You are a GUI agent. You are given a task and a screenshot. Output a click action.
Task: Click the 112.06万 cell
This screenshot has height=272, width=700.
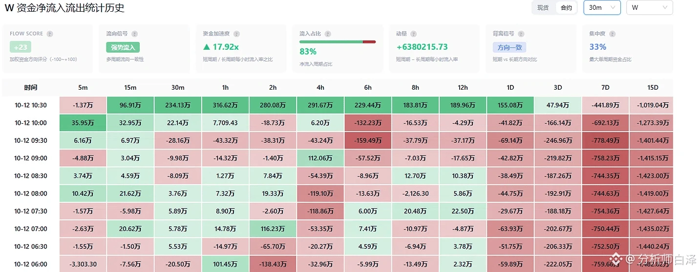[320, 158]
